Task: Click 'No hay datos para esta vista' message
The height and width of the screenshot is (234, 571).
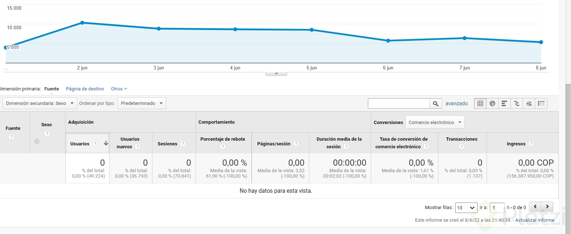Action: 276,191
